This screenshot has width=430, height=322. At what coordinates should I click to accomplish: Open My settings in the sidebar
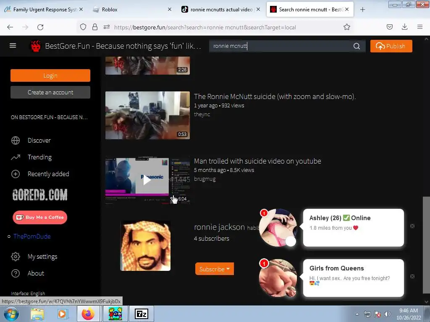(x=42, y=257)
